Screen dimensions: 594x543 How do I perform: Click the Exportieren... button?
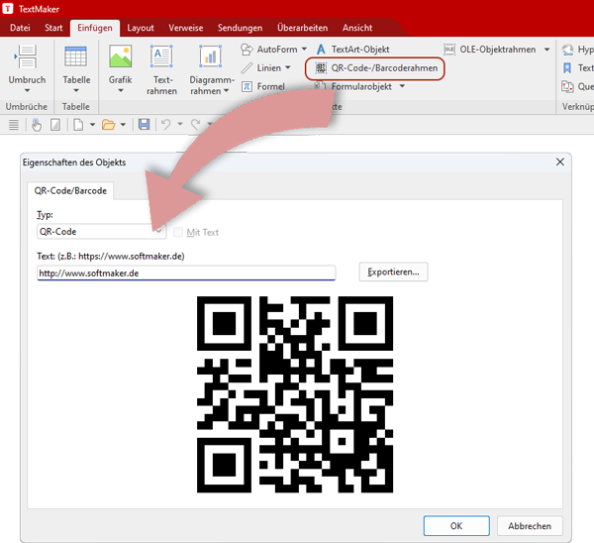[393, 271]
